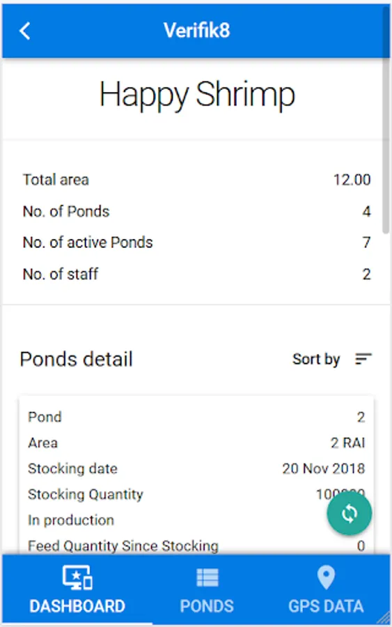Screen dimensions: 392x627
Task: Open the Sort by filter icon
Action: pyautogui.click(x=363, y=359)
